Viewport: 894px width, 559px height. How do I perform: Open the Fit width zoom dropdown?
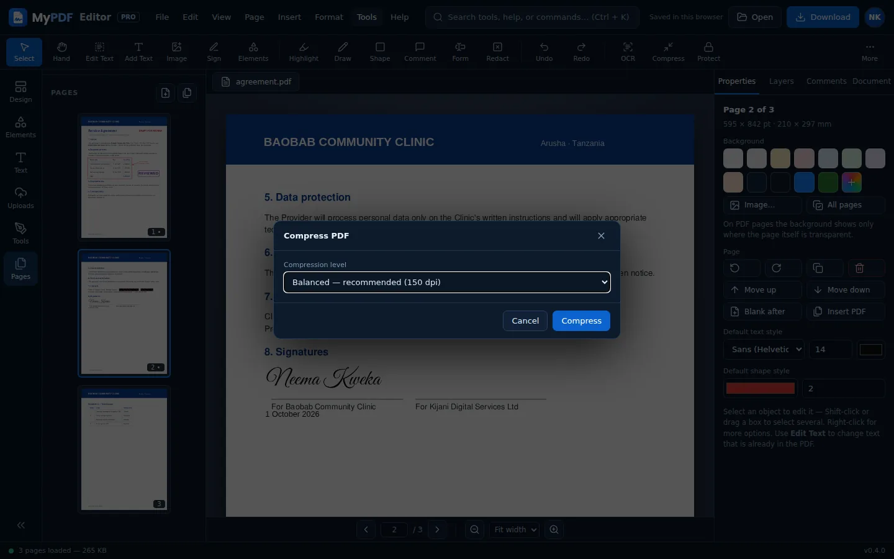click(x=514, y=530)
